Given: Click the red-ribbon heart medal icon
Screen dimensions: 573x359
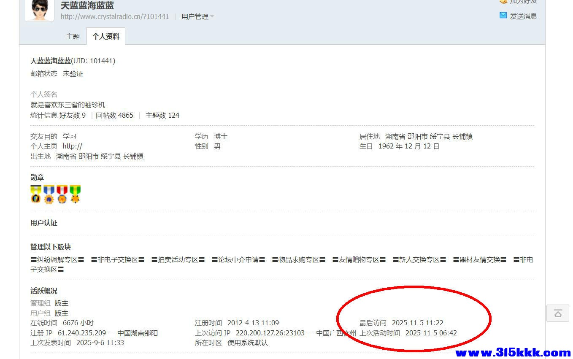Looking at the screenshot, I should [x=62, y=194].
